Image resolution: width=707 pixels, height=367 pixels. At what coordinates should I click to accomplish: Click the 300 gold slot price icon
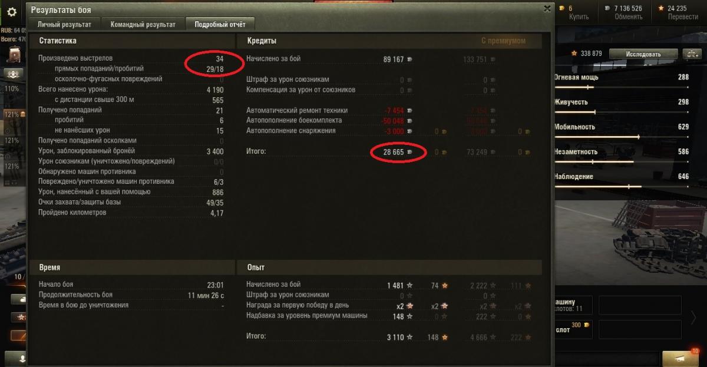pyautogui.click(x=586, y=326)
